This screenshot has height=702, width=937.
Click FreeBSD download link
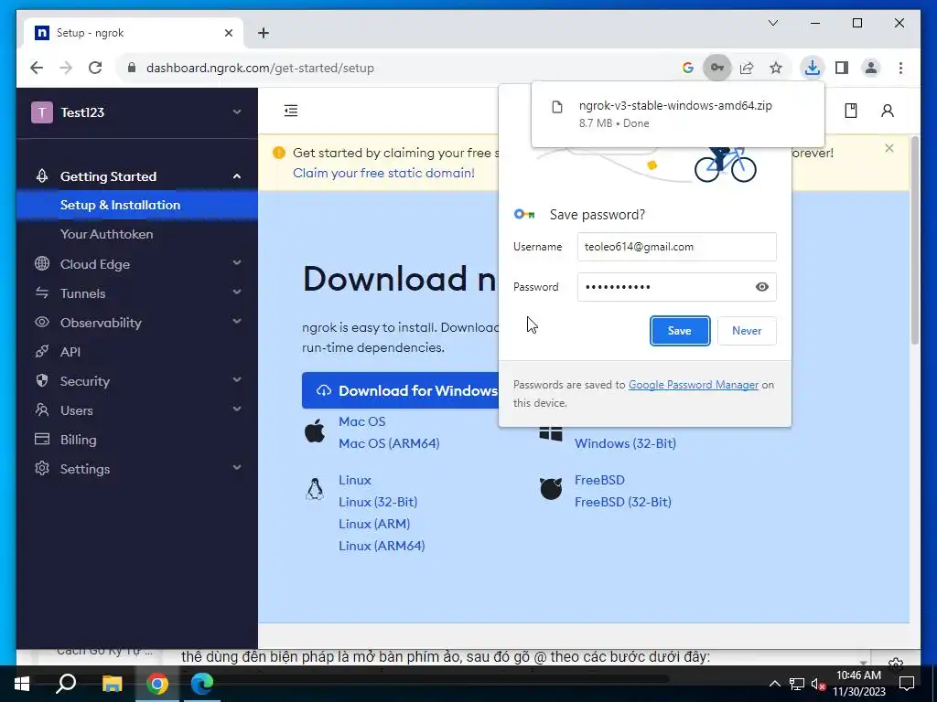pos(599,480)
